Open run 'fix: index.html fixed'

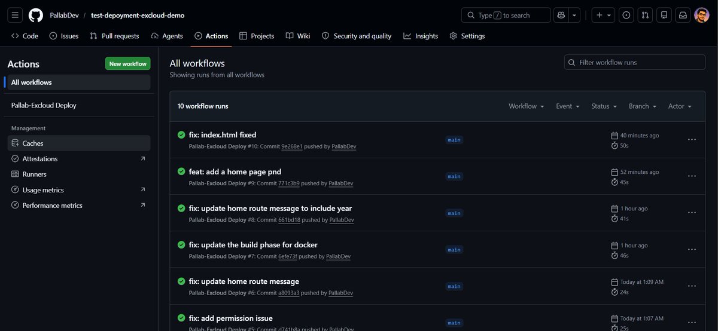pos(223,135)
